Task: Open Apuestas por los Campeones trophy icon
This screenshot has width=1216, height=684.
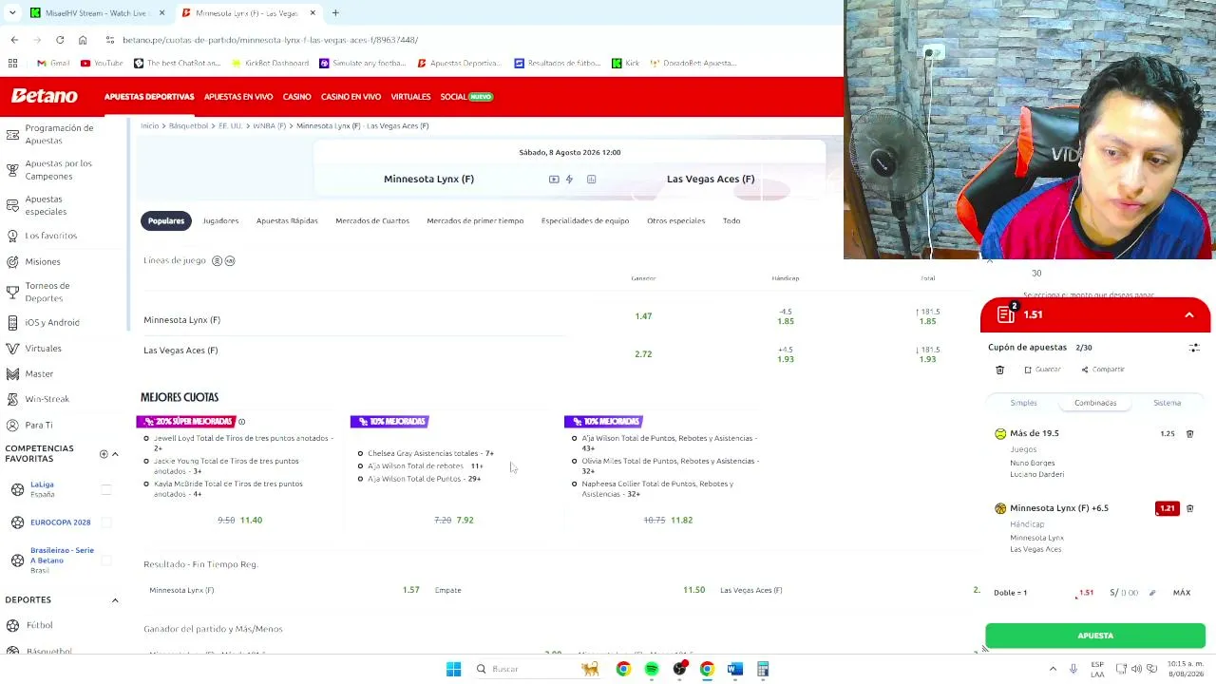Action: pyautogui.click(x=12, y=169)
